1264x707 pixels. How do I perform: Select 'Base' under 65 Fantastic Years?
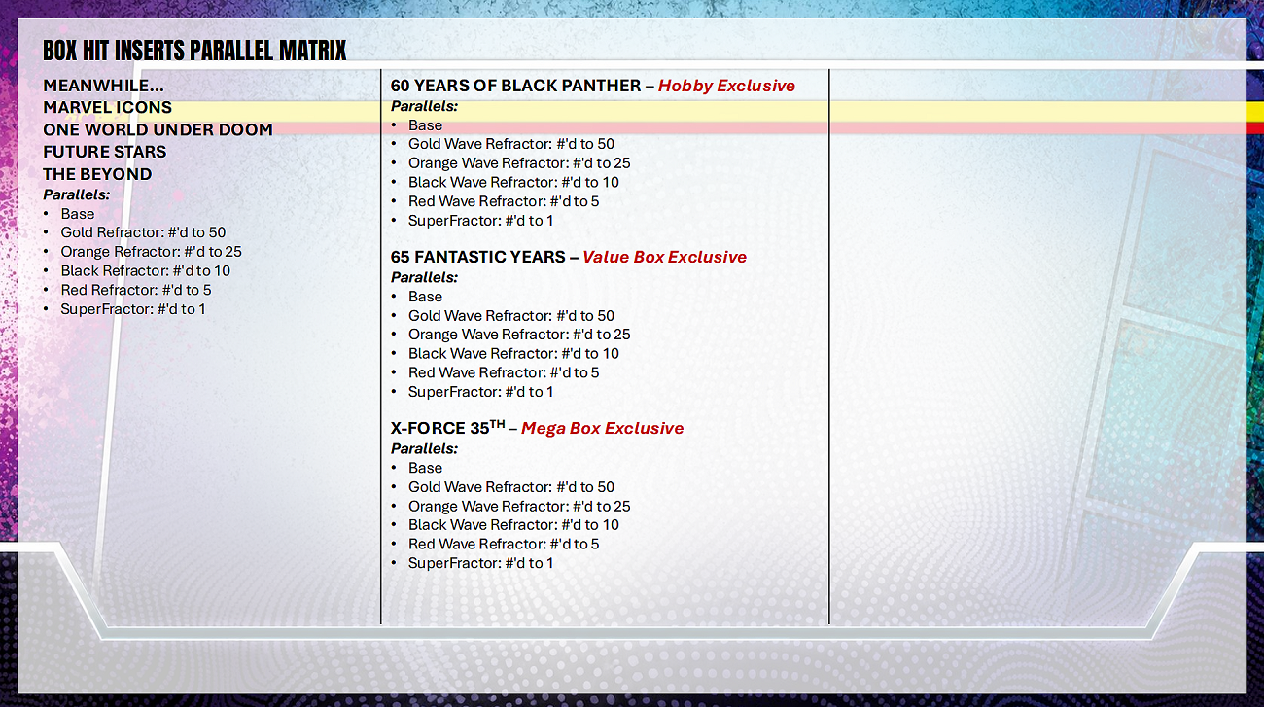(x=426, y=297)
